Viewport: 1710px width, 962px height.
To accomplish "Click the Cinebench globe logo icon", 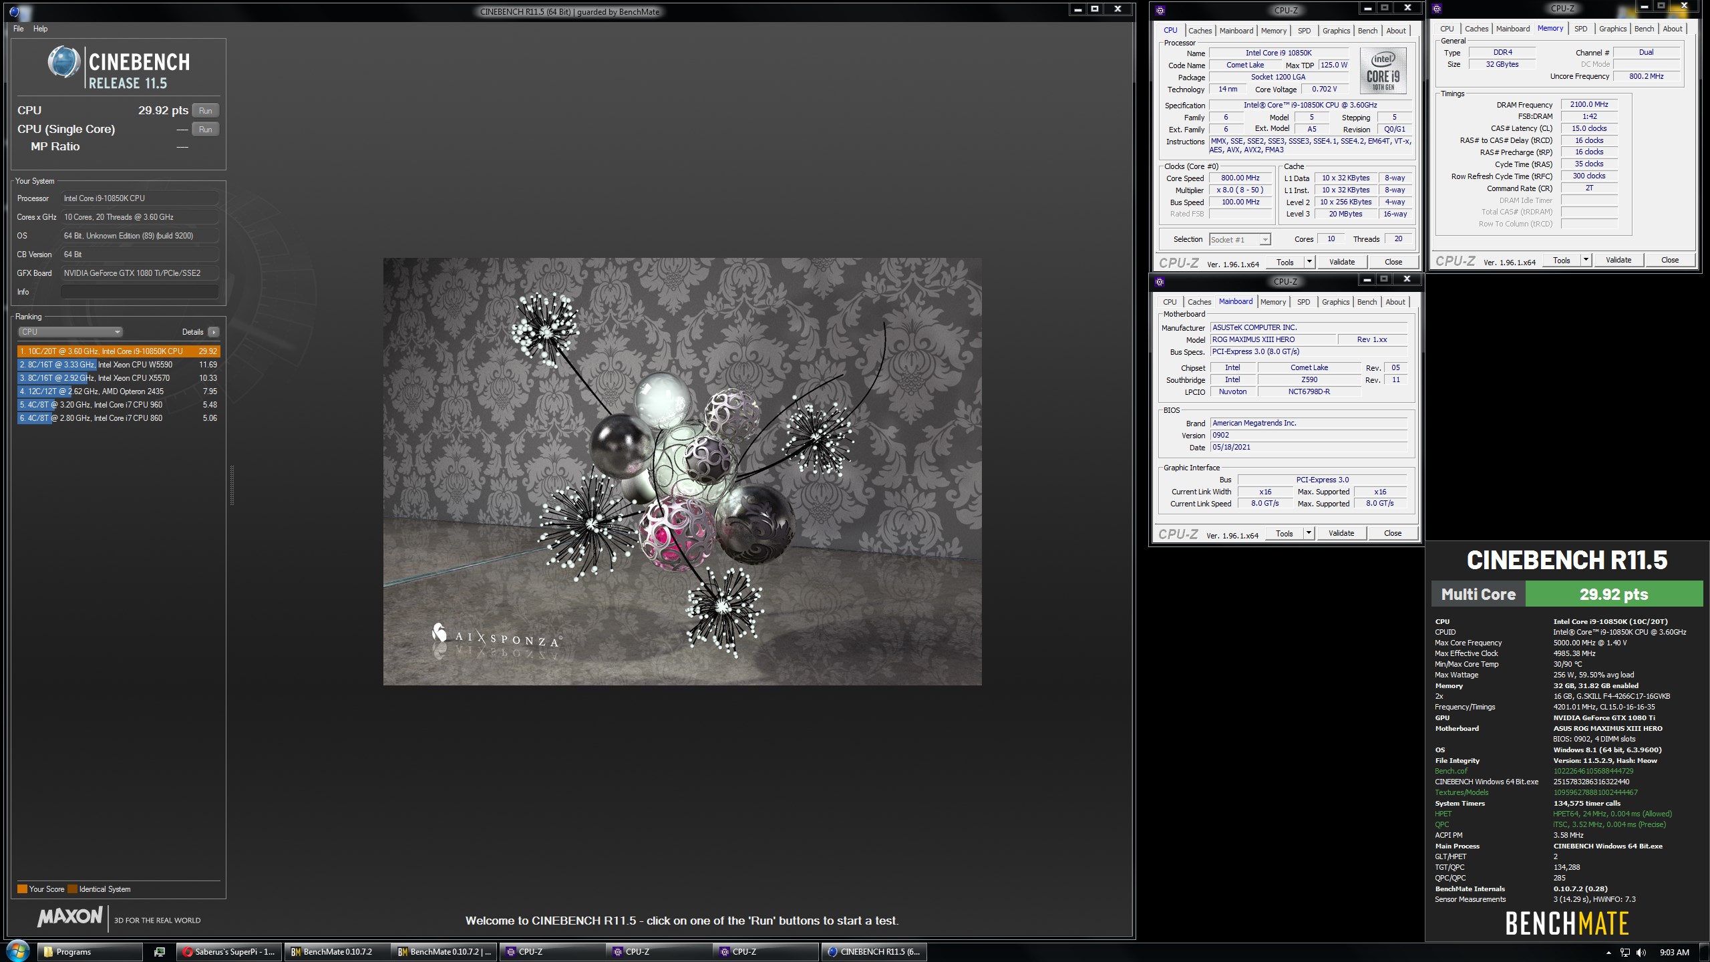I will (64, 63).
